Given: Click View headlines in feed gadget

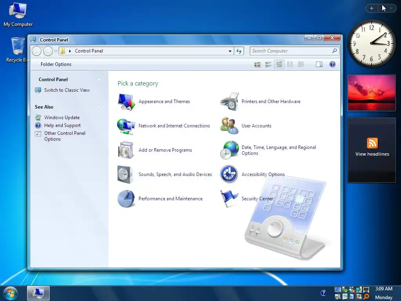Looking at the screenshot, I should pos(372,154).
